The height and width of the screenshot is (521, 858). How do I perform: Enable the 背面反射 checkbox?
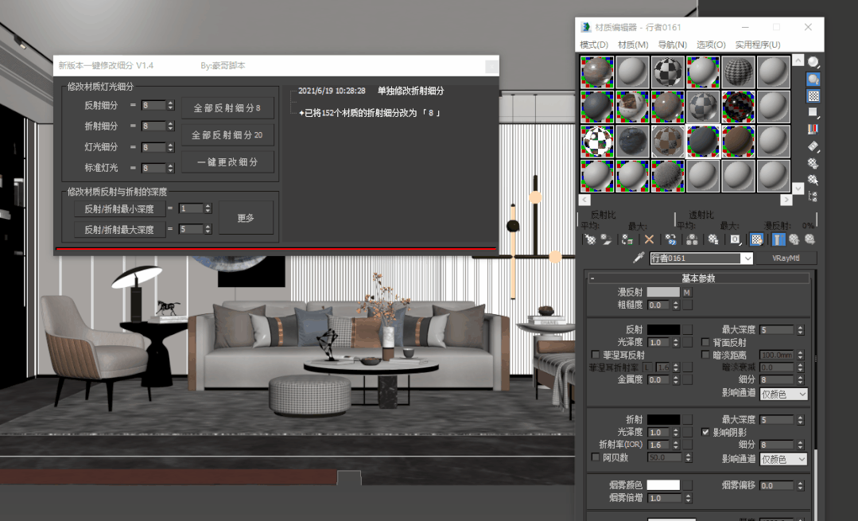tap(705, 342)
